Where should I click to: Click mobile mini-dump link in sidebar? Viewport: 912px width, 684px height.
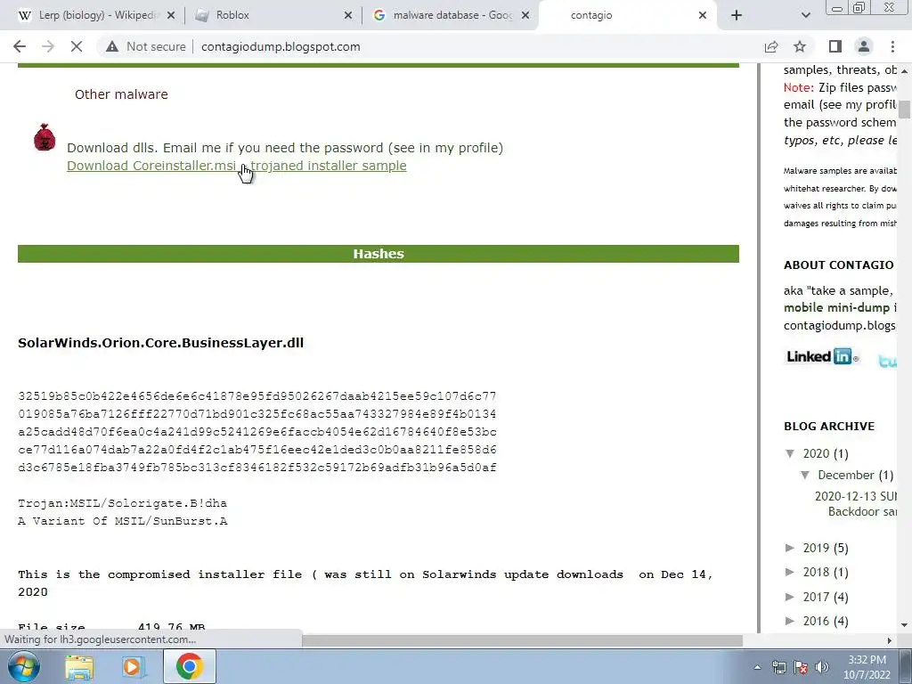coord(836,307)
